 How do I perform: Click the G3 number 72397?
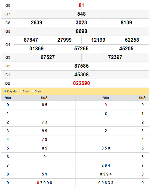coord(115,57)
